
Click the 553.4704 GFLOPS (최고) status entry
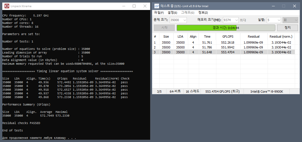click(222, 92)
